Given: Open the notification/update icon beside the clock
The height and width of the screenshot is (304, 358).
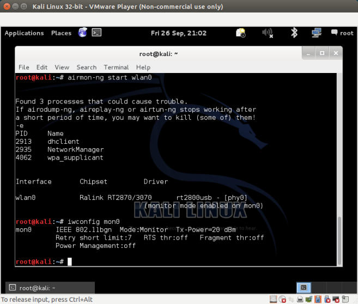Looking at the screenshot, I should [x=241, y=33].
